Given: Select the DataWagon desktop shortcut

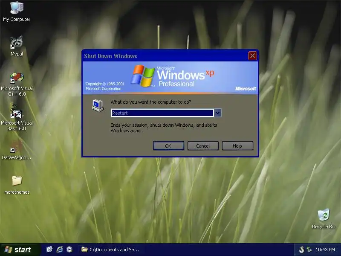Looking at the screenshot, I should point(17,150).
